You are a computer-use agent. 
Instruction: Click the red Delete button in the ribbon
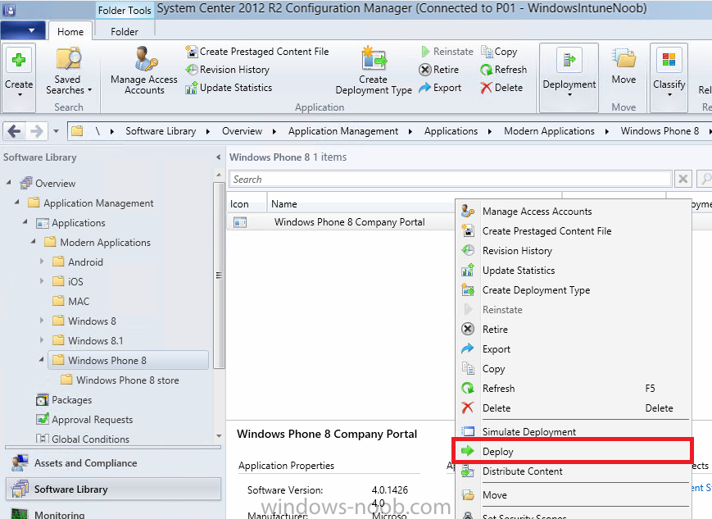pos(501,88)
